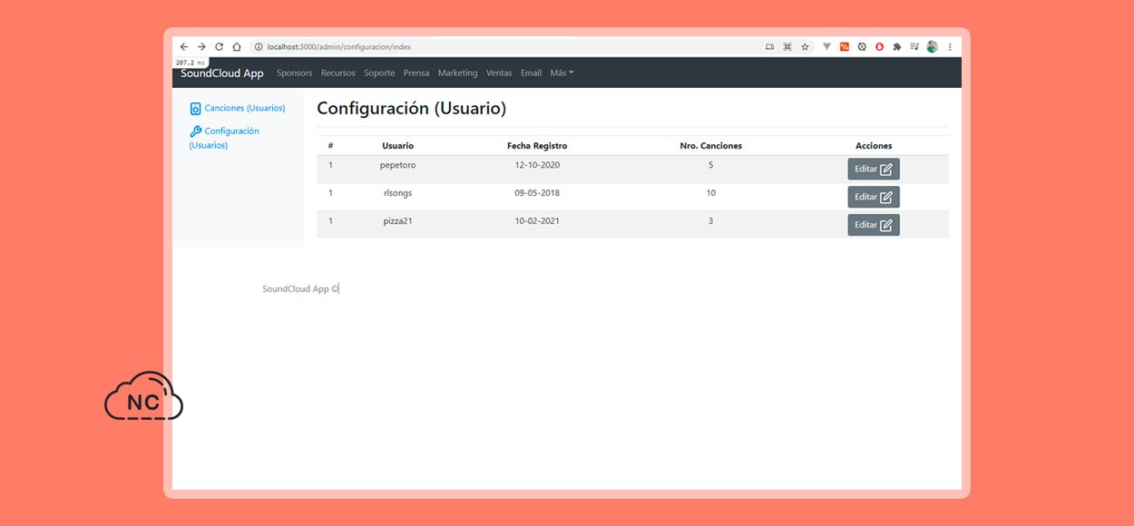Select the pepetoro username cell
1134x526 pixels.
click(x=397, y=165)
